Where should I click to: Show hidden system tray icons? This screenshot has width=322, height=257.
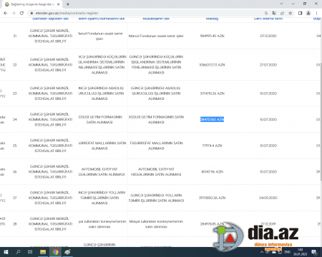(x=262, y=252)
